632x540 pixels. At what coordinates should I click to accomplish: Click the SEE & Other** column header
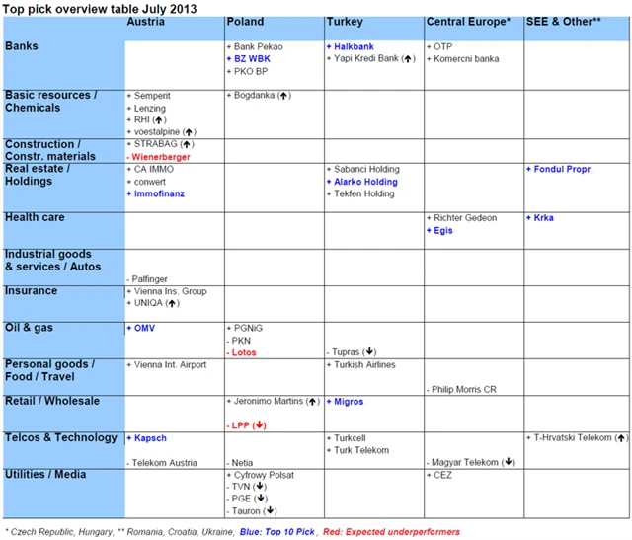click(564, 22)
